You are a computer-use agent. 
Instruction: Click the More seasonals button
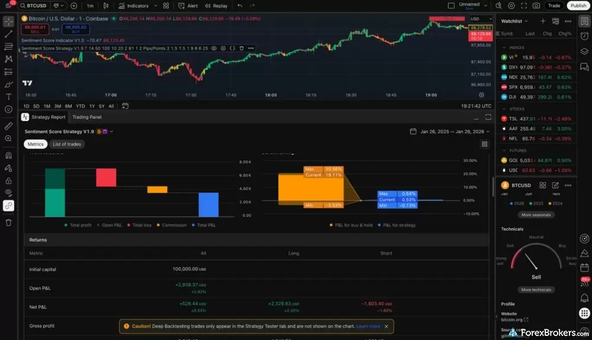pyautogui.click(x=536, y=215)
